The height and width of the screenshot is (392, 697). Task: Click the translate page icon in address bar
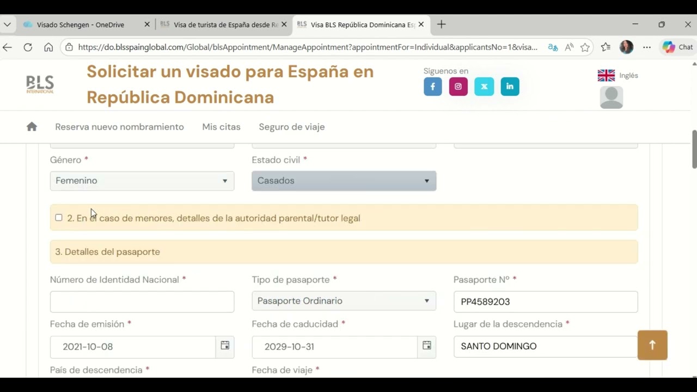[553, 47]
